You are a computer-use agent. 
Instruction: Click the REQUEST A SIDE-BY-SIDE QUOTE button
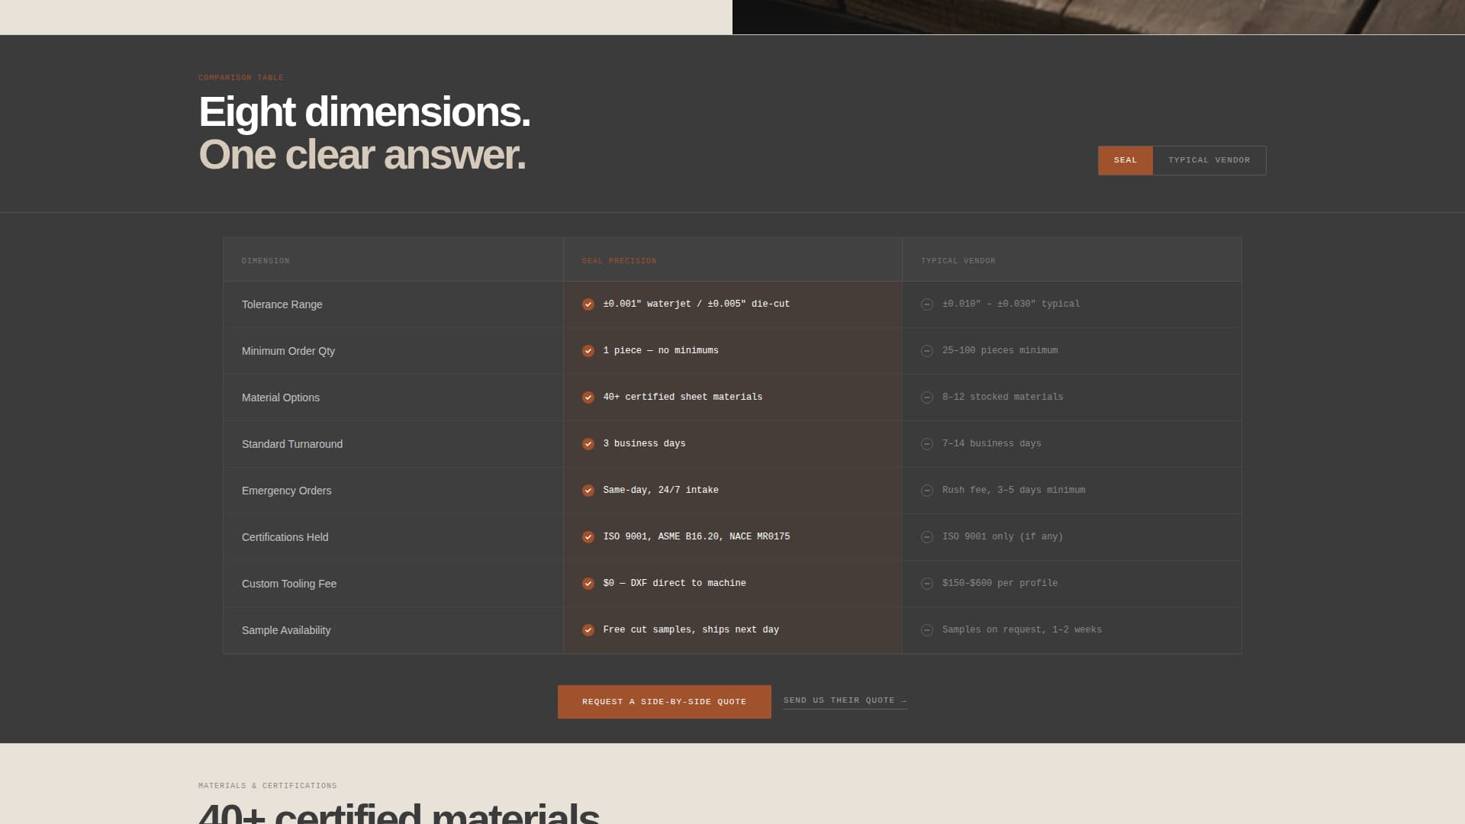664,701
